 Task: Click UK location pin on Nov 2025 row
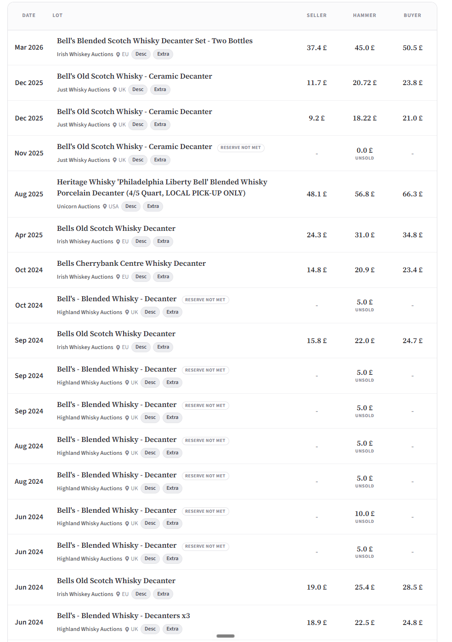click(x=115, y=160)
